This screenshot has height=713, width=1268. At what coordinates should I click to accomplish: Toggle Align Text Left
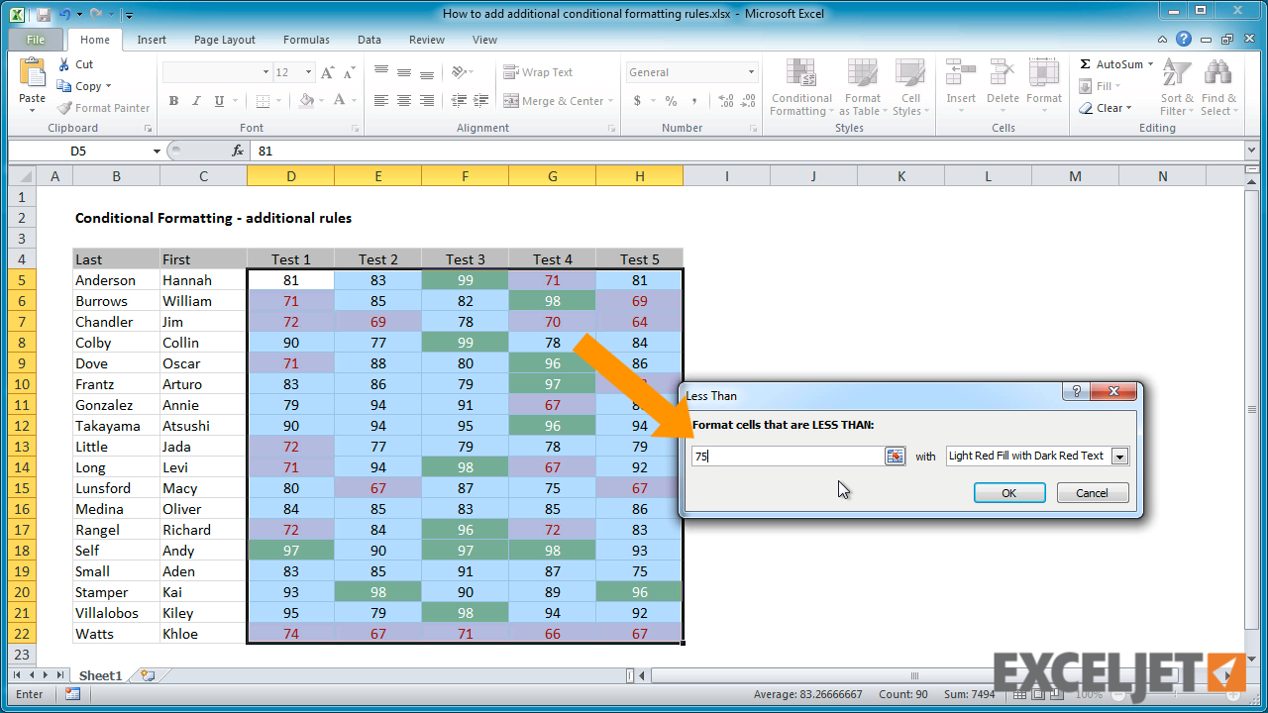(x=381, y=101)
